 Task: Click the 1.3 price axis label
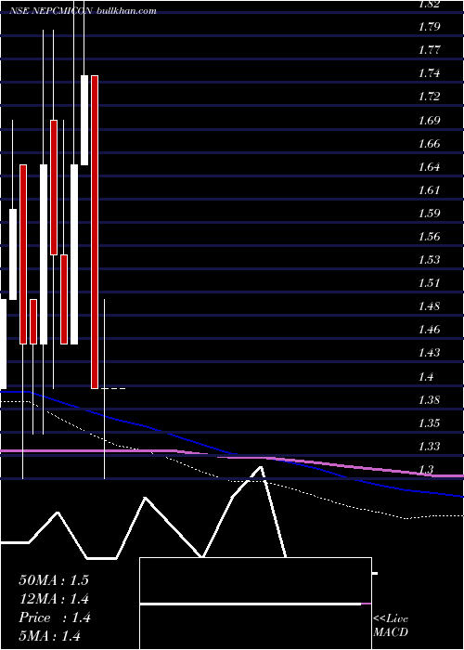(x=427, y=470)
